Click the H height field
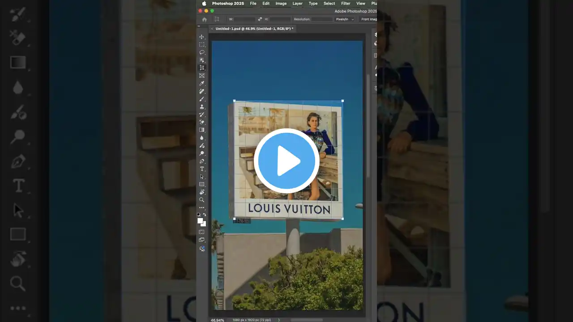Screen dimensions: 573x322 280,19
